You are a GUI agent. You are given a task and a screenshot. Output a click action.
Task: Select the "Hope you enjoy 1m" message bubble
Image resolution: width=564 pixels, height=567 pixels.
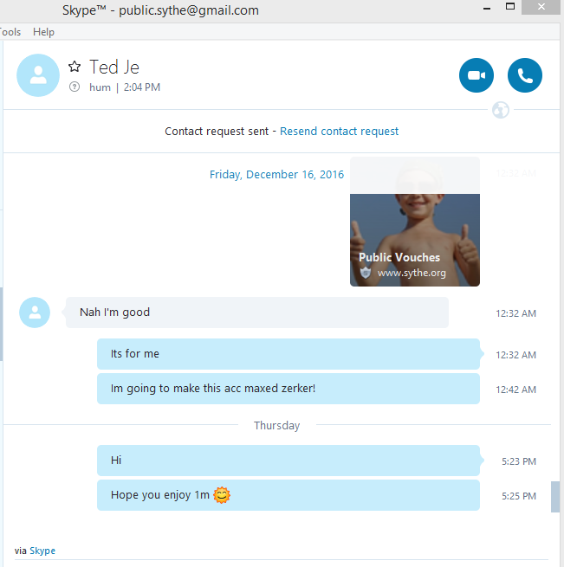coord(288,495)
